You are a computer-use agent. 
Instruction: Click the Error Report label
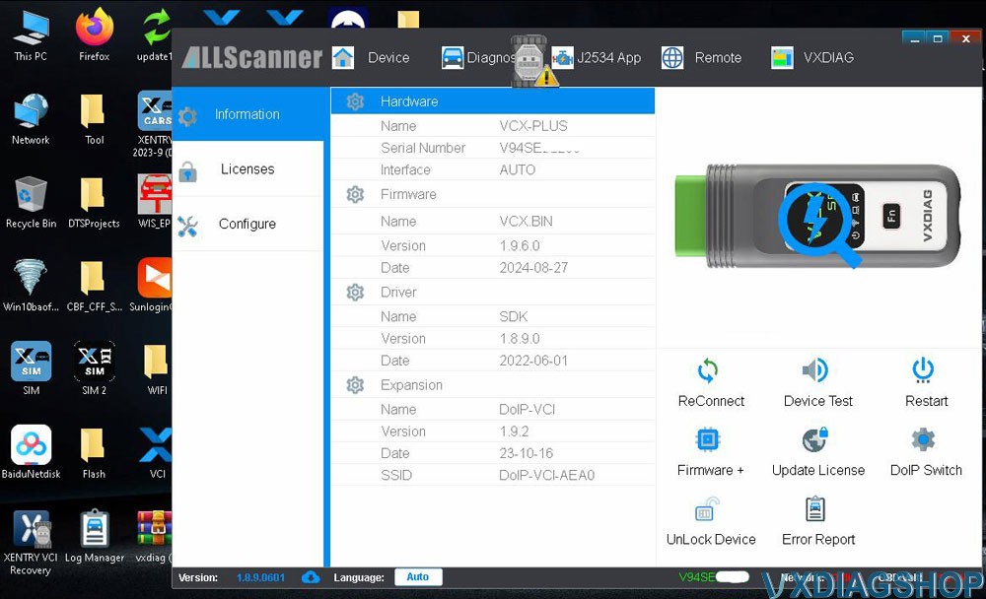[x=818, y=539]
